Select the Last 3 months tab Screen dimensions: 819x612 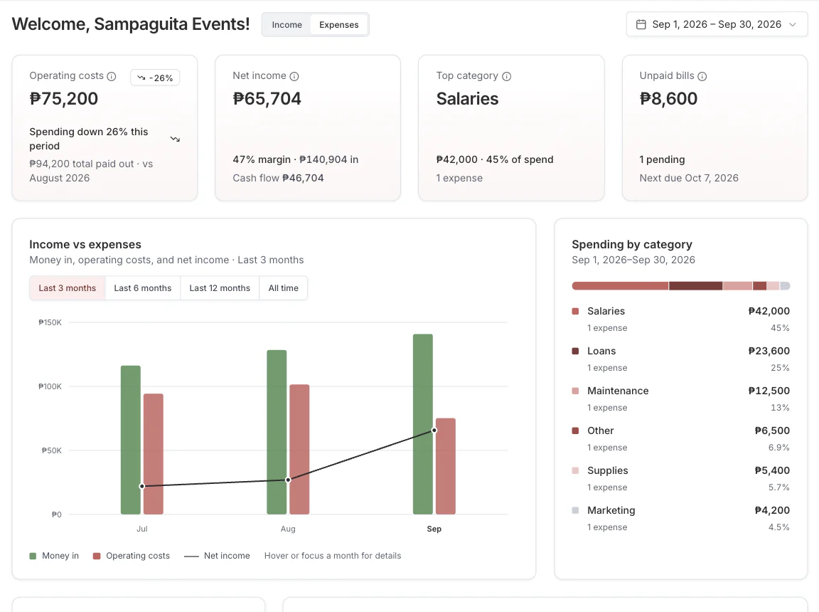68,288
